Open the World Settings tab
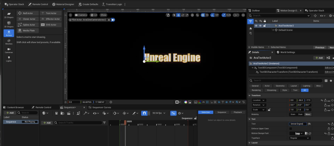Screen dimensions: 334x146 point(286,52)
